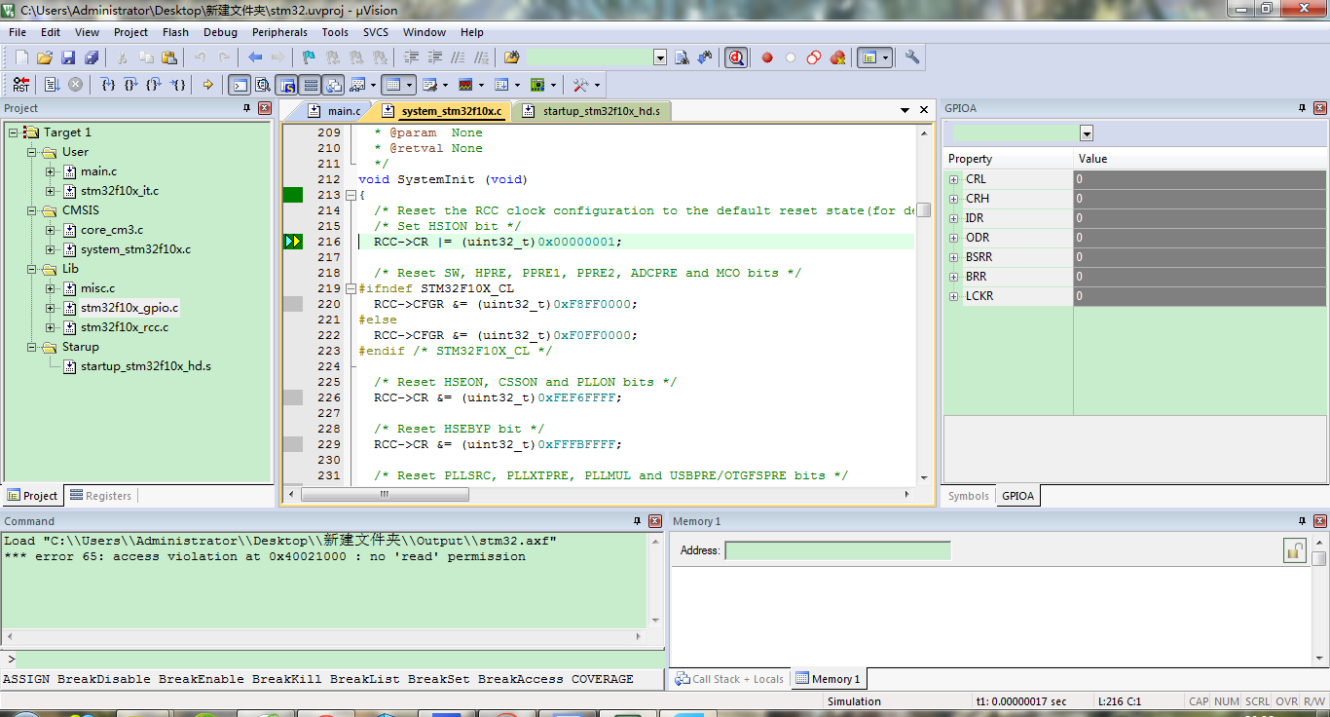Click the editor horizontal scrollbar thumb
The height and width of the screenshot is (717, 1330).
click(385, 494)
